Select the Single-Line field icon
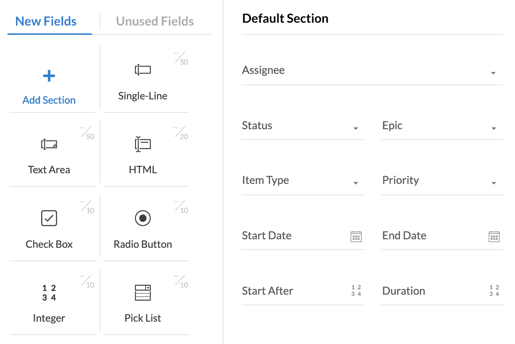This screenshot has height=344, width=515. tap(143, 70)
